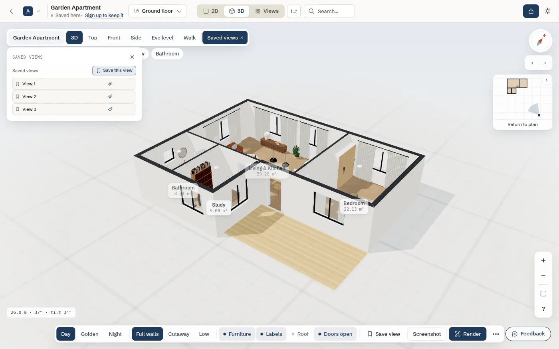Select Golden lighting mode
Viewport: 559px width, 349px height.
89,334
